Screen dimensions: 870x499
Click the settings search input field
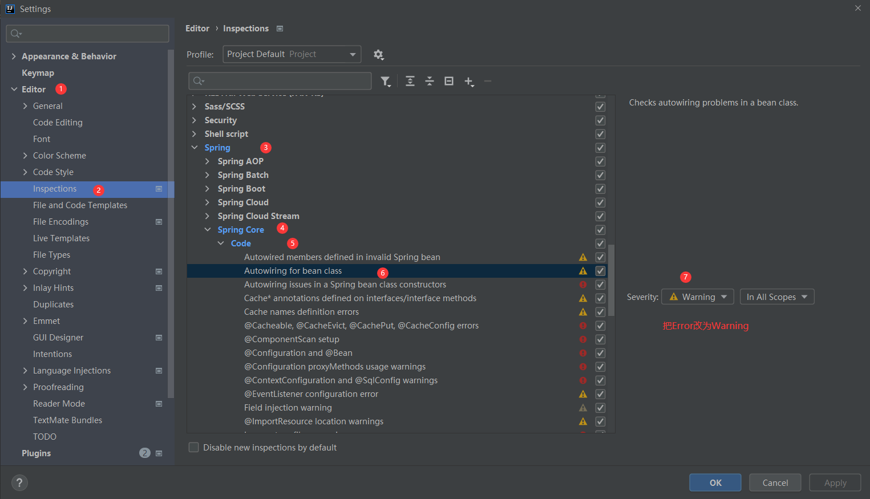[x=88, y=34]
